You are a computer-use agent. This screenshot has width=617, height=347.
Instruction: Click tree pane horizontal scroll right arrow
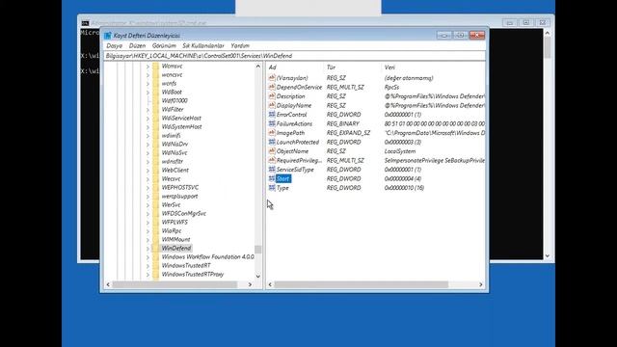click(x=250, y=284)
